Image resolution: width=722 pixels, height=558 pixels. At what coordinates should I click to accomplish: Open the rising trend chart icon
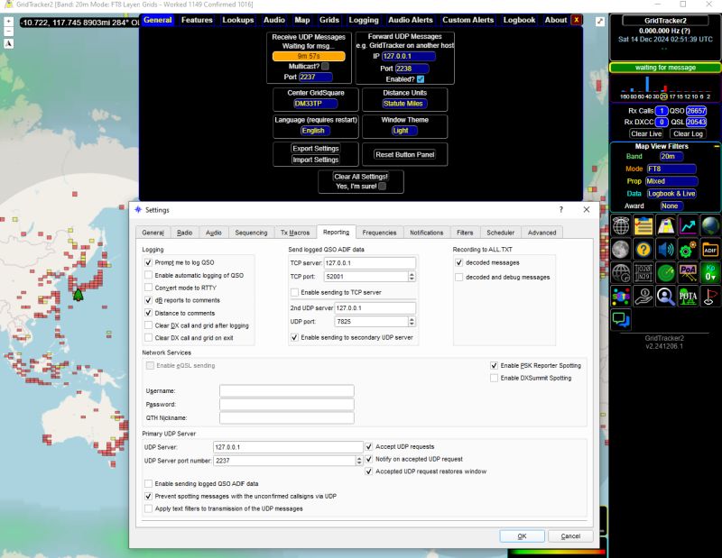688,226
